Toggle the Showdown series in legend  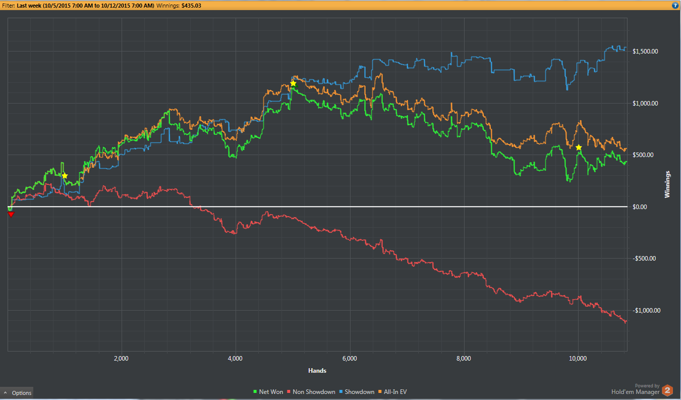point(356,392)
